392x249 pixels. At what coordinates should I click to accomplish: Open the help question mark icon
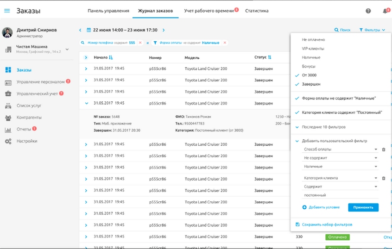368,11
